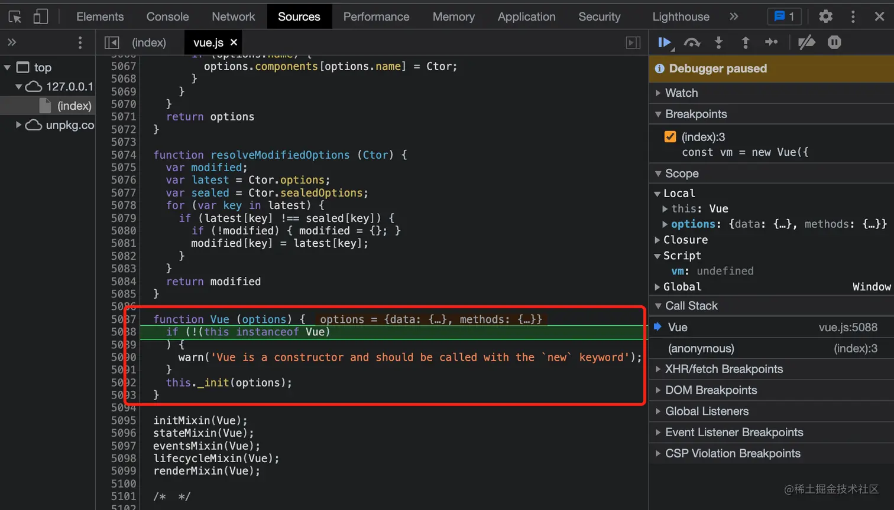Place cursor on 'this._init(options);' line
The height and width of the screenshot is (510, 894).
229,382
